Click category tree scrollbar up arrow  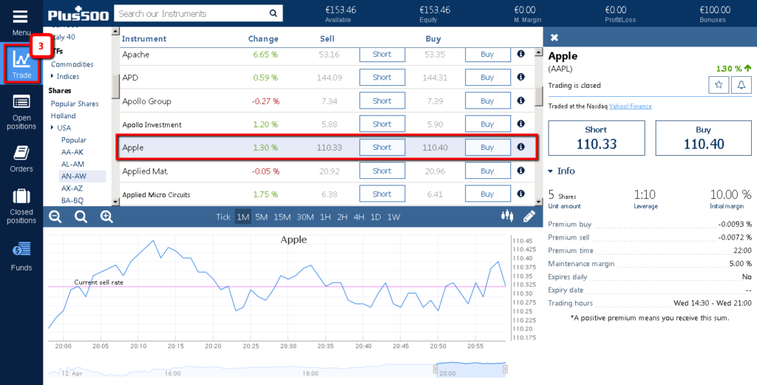click(x=115, y=31)
